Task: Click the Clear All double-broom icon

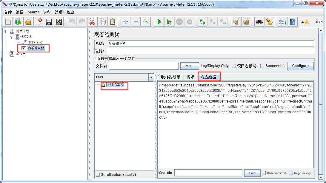Action: pos(246,22)
